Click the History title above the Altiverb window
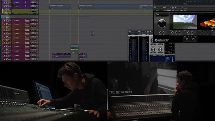215x121 pixels. tap(185, 4)
